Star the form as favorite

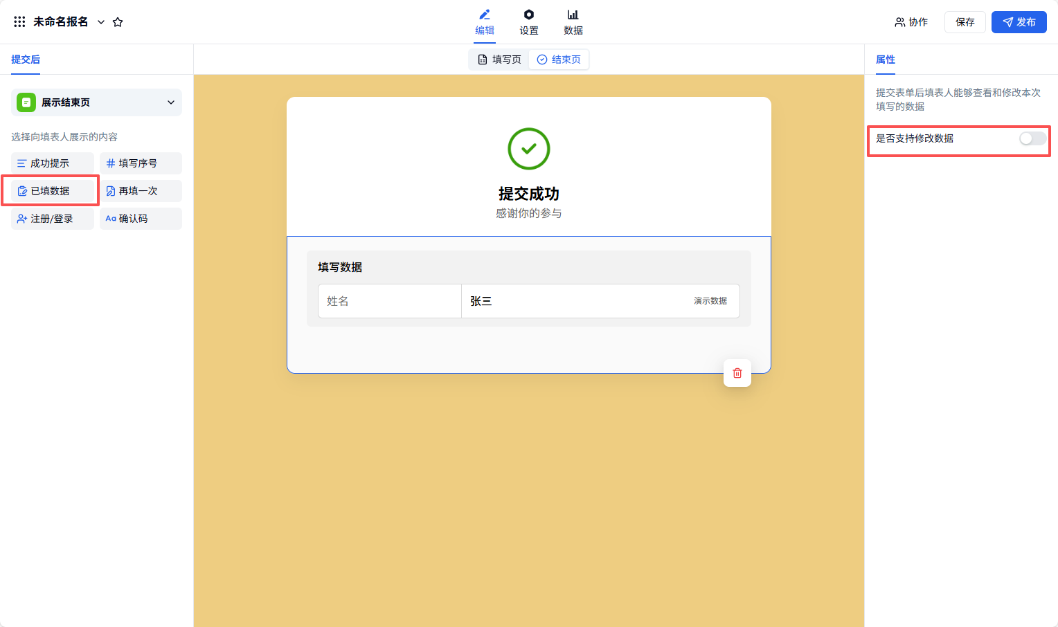coord(118,22)
